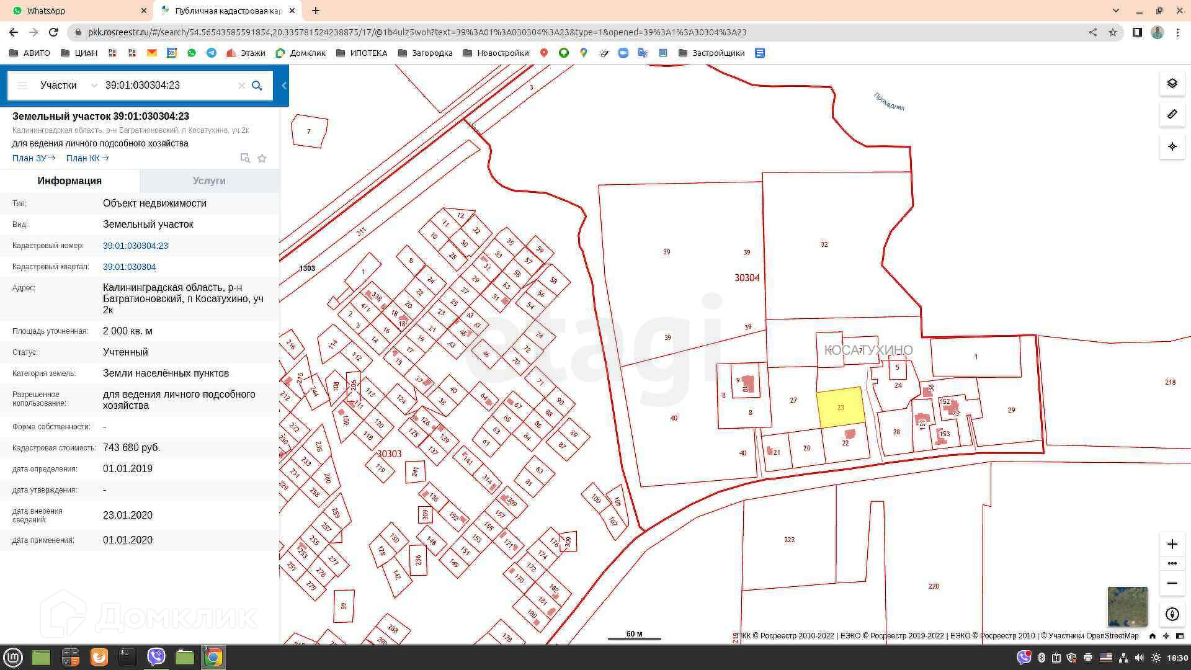
Task: Open the Домклик bookmark
Action: tap(301, 53)
